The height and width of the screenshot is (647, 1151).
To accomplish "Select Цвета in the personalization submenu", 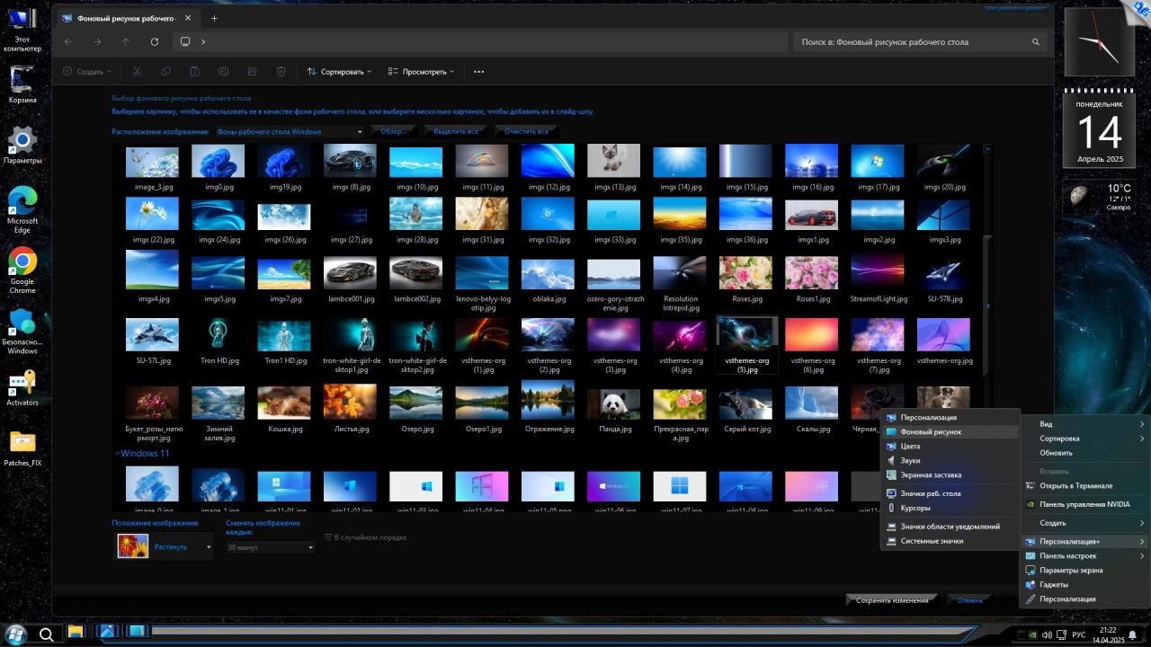I will [x=949, y=447].
